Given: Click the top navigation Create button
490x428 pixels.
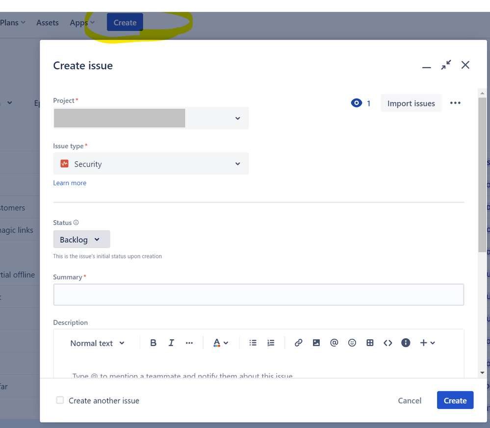Looking at the screenshot, I should pos(125,22).
